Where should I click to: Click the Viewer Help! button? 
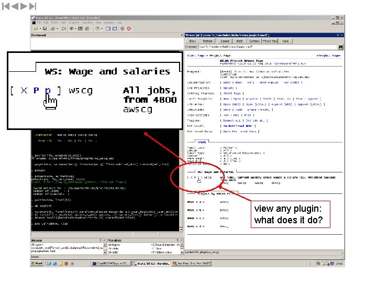tap(239, 41)
